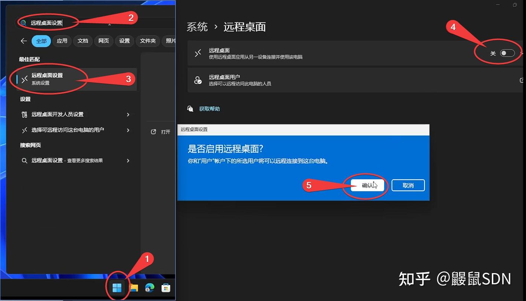Toggle the 远程桌面 switch on

pos(507,53)
